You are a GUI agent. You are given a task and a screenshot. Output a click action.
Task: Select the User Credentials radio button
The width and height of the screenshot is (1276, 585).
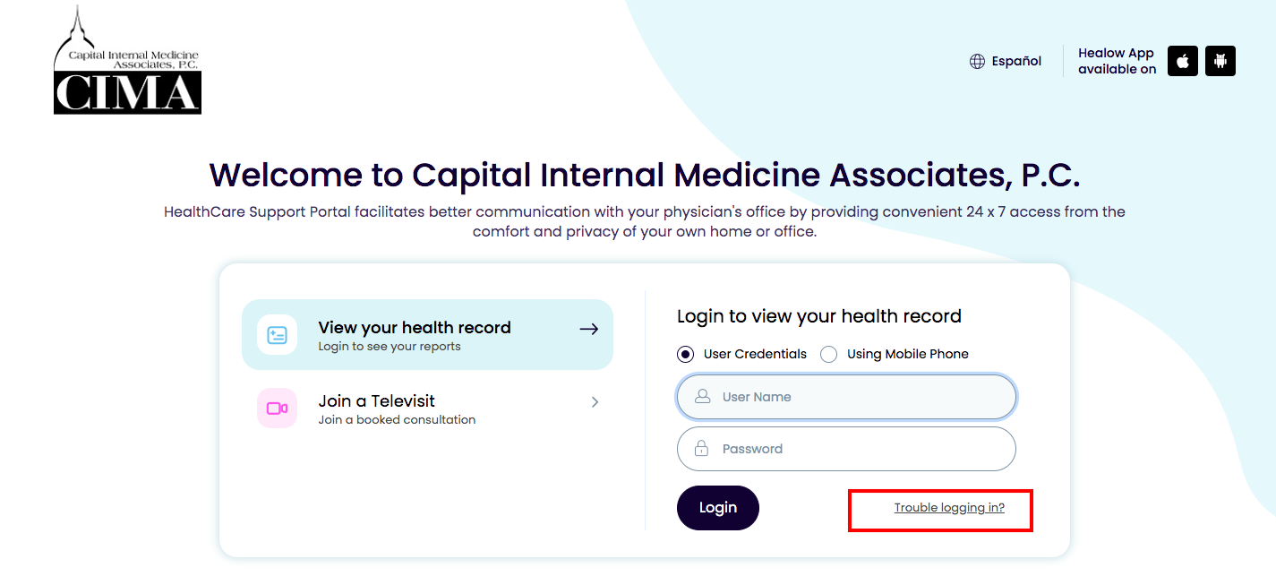686,354
